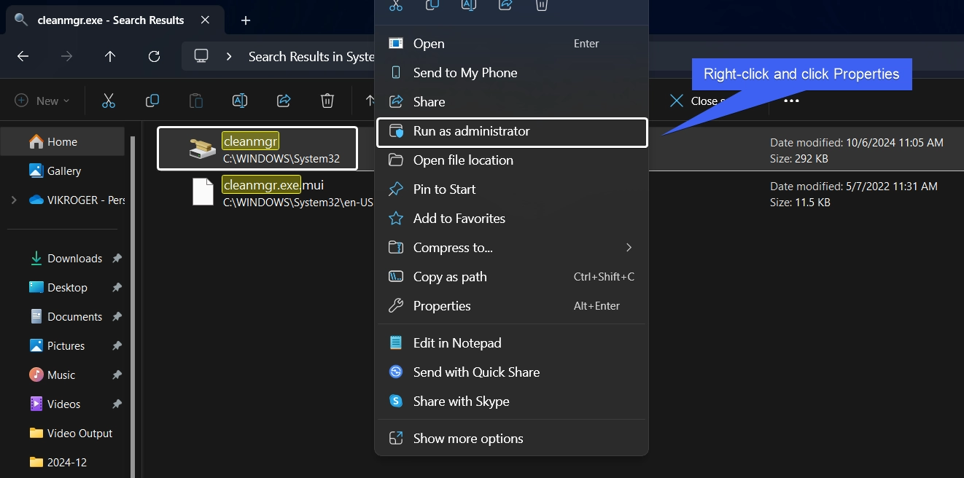
Task: Refresh the search results
Action: click(x=154, y=56)
